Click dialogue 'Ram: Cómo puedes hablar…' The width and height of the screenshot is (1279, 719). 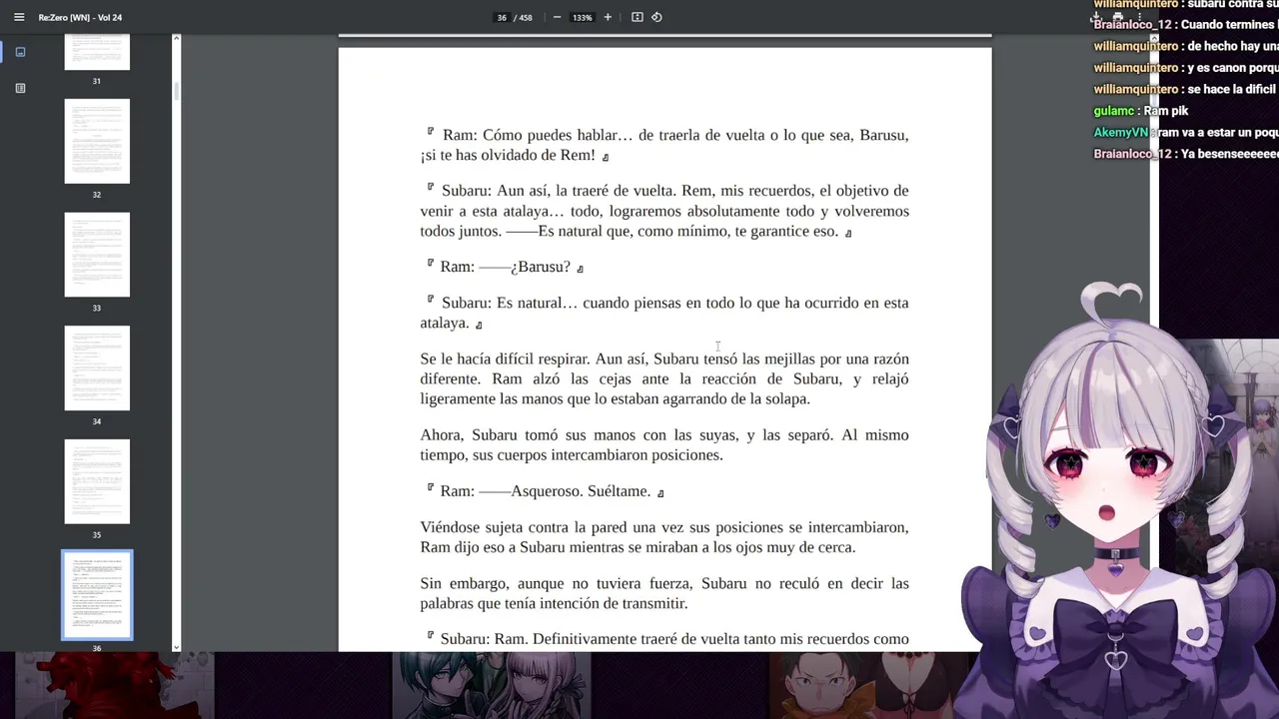[x=664, y=145]
